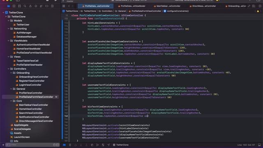This screenshot has width=263, height=148.
Task: Open General segment of jump bar
Action: click(x=120, y=11)
